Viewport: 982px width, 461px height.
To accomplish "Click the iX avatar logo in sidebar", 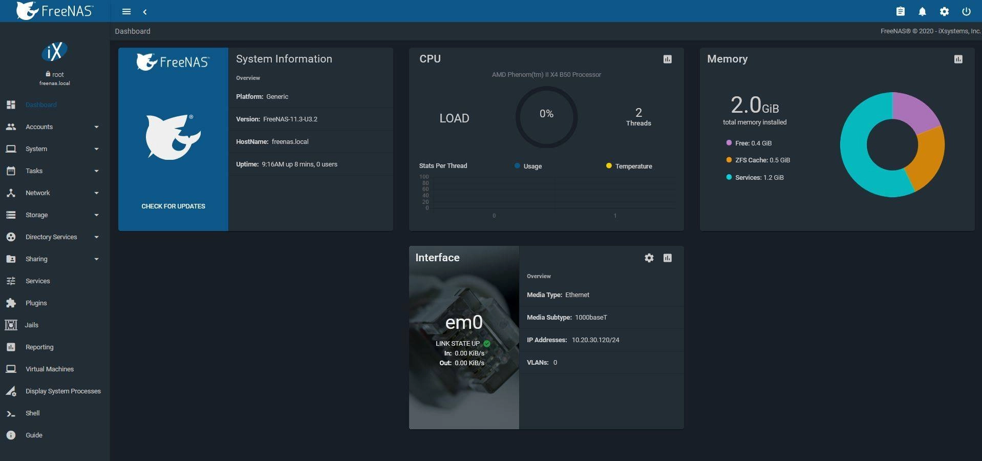I will 54,51.
